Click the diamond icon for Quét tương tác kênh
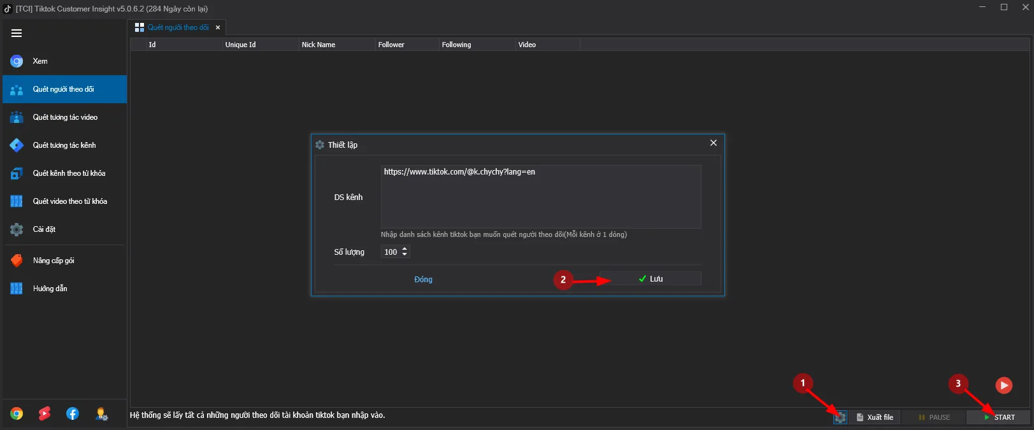1034x430 pixels. (17, 145)
